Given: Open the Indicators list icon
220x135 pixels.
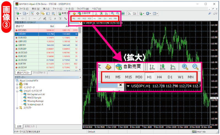Looking at the screenshot, I should point(141,13).
